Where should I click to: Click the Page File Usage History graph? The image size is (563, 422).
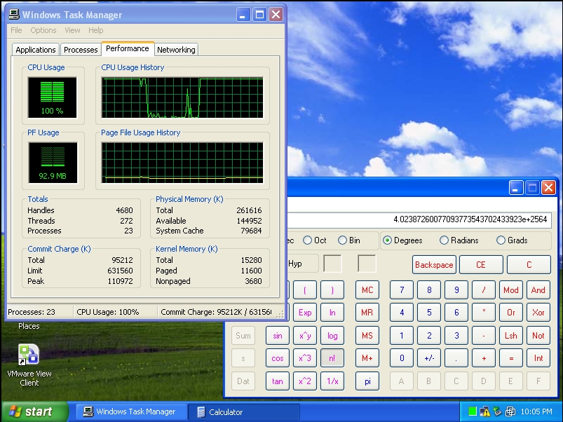pos(182,163)
